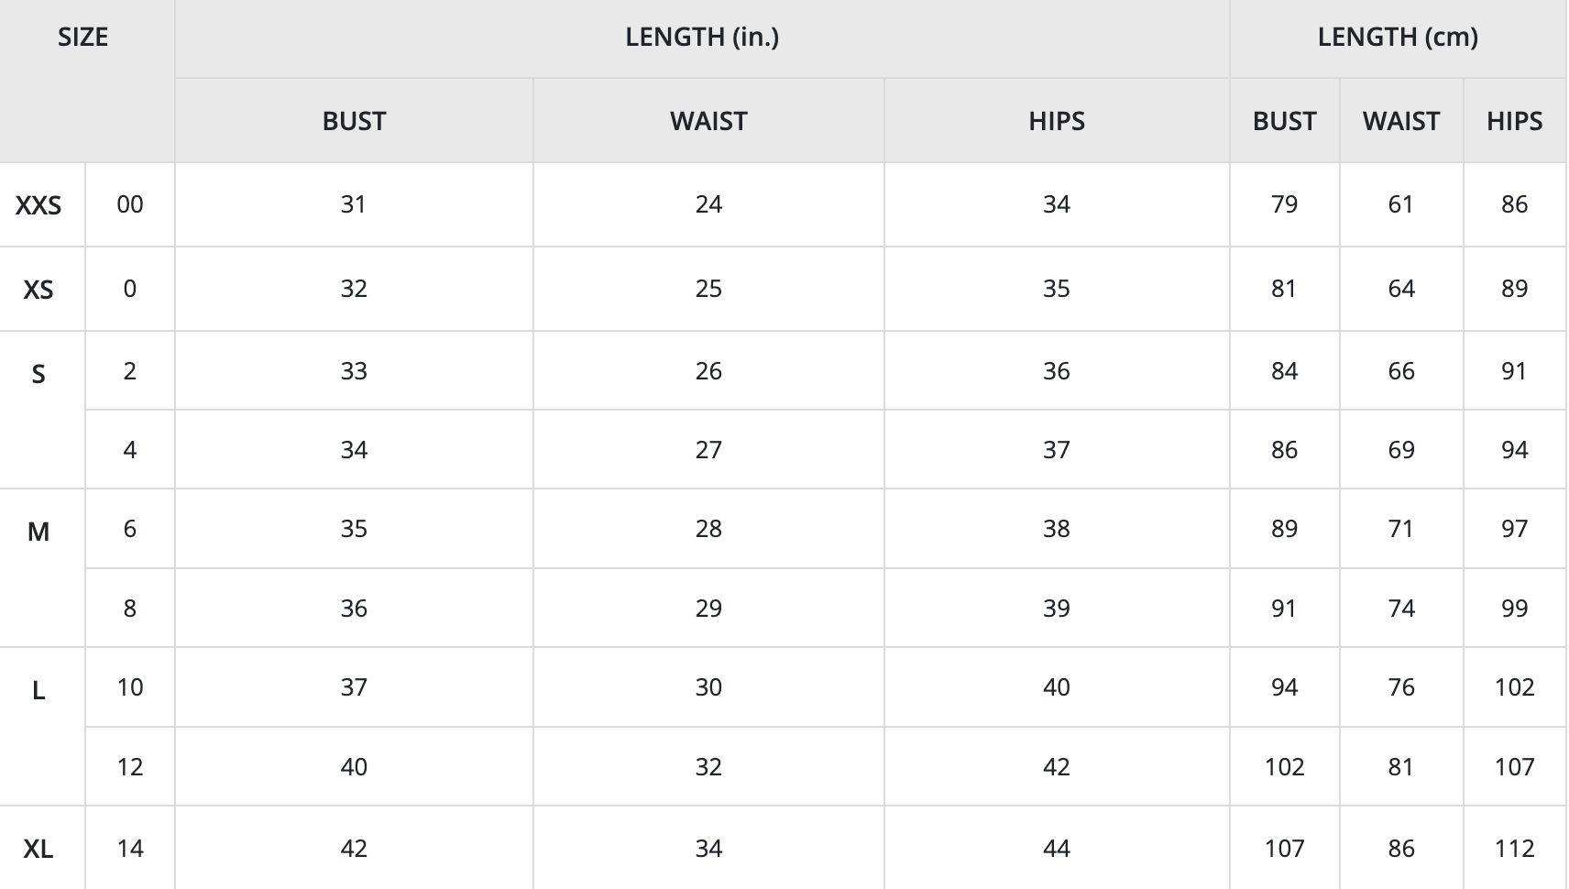
Task: Select the WAIST header under LENGTH (cm)
Action: (x=1401, y=121)
